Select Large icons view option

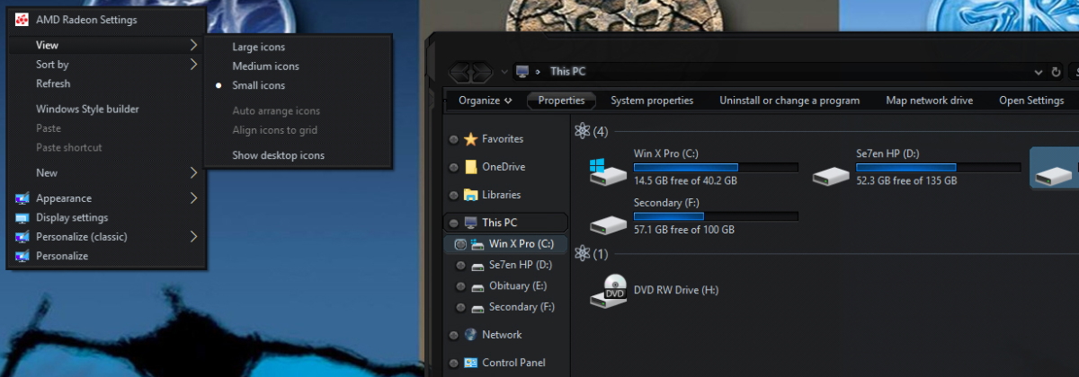pyautogui.click(x=299, y=47)
